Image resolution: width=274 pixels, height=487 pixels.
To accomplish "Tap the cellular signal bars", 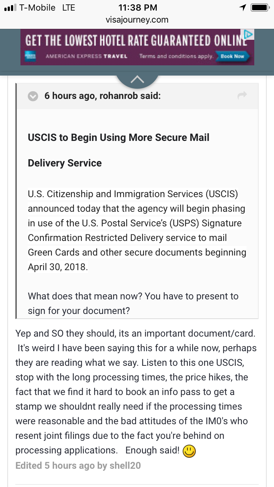I will point(10,8).
